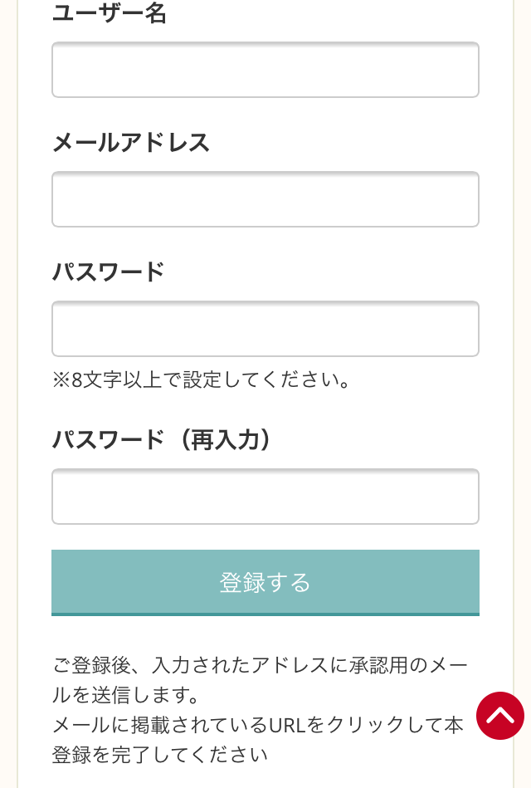Click the red scroll-to-top arrow icon
The width and height of the screenshot is (531, 788).
(499, 716)
